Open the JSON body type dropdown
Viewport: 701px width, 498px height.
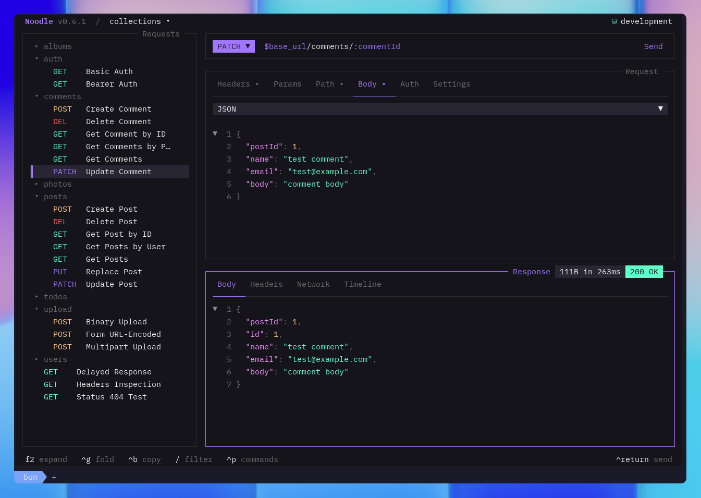pyautogui.click(x=440, y=109)
